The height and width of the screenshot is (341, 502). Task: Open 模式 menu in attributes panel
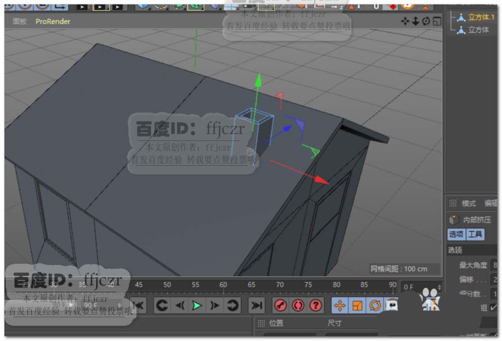[468, 203]
